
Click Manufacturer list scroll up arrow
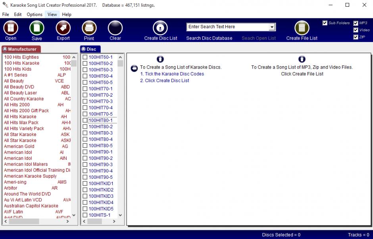click(74, 57)
